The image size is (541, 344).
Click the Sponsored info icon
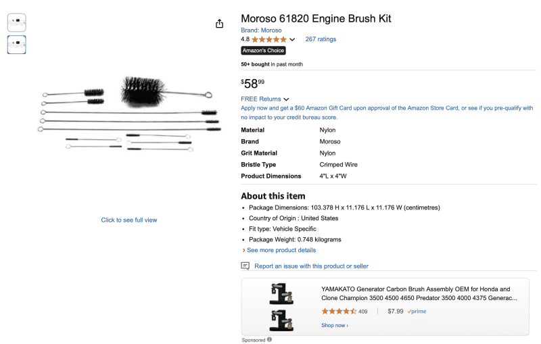269,339
